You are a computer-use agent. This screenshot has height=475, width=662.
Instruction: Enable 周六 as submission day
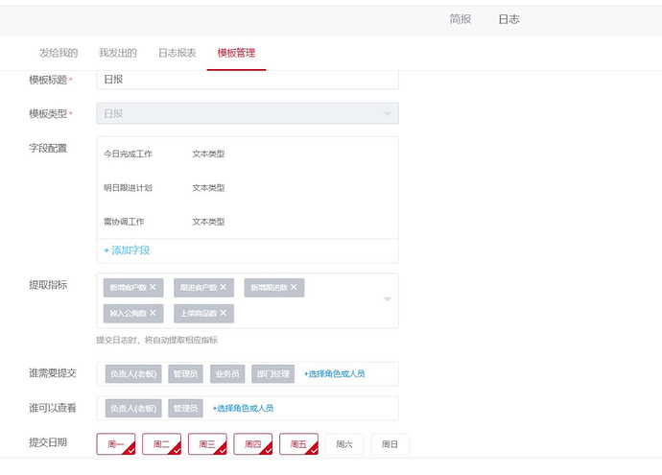(x=344, y=444)
